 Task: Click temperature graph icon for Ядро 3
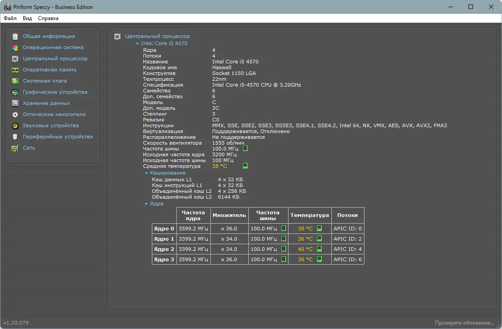[x=319, y=259]
